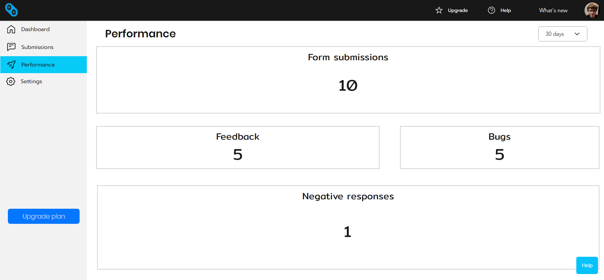The width and height of the screenshot is (604, 280).
Task: Expand the time range chevron arrow
Action: click(577, 34)
